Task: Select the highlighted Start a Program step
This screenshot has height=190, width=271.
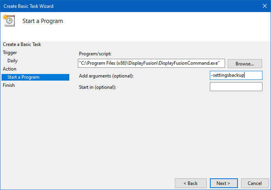Action: coord(35,77)
